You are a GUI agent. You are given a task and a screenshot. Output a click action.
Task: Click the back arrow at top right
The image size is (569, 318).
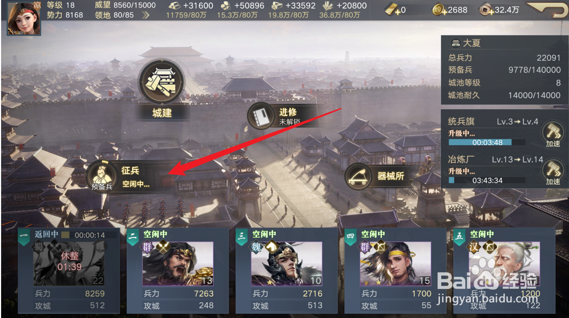point(547,10)
